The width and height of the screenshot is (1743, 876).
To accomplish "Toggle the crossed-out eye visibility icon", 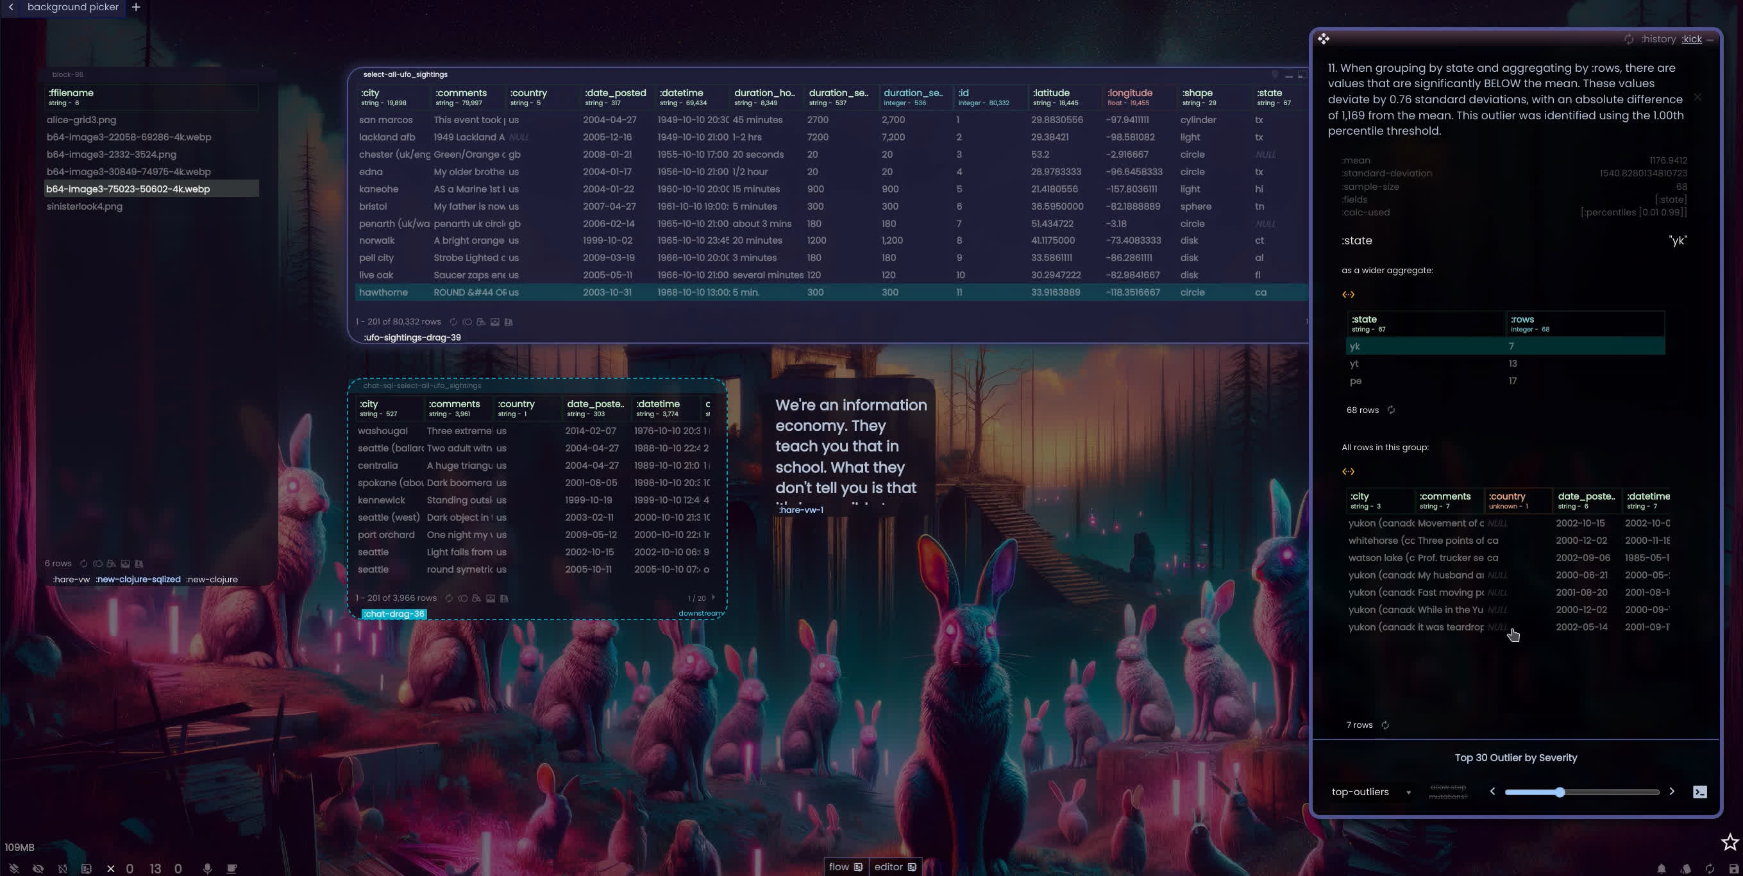I will click(38, 868).
